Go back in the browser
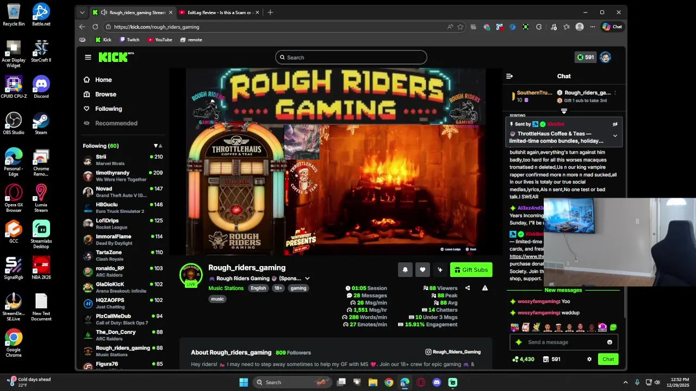This screenshot has width=696, height=391. (82, 27)
